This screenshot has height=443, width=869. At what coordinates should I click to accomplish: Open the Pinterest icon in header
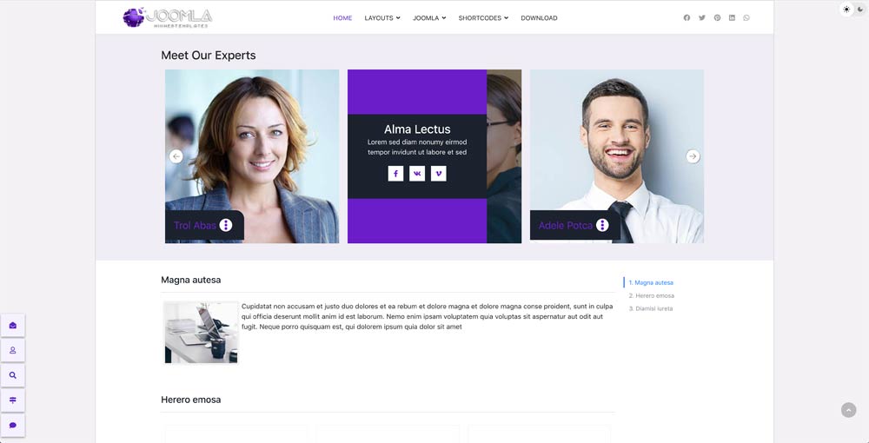pos(717,17)
